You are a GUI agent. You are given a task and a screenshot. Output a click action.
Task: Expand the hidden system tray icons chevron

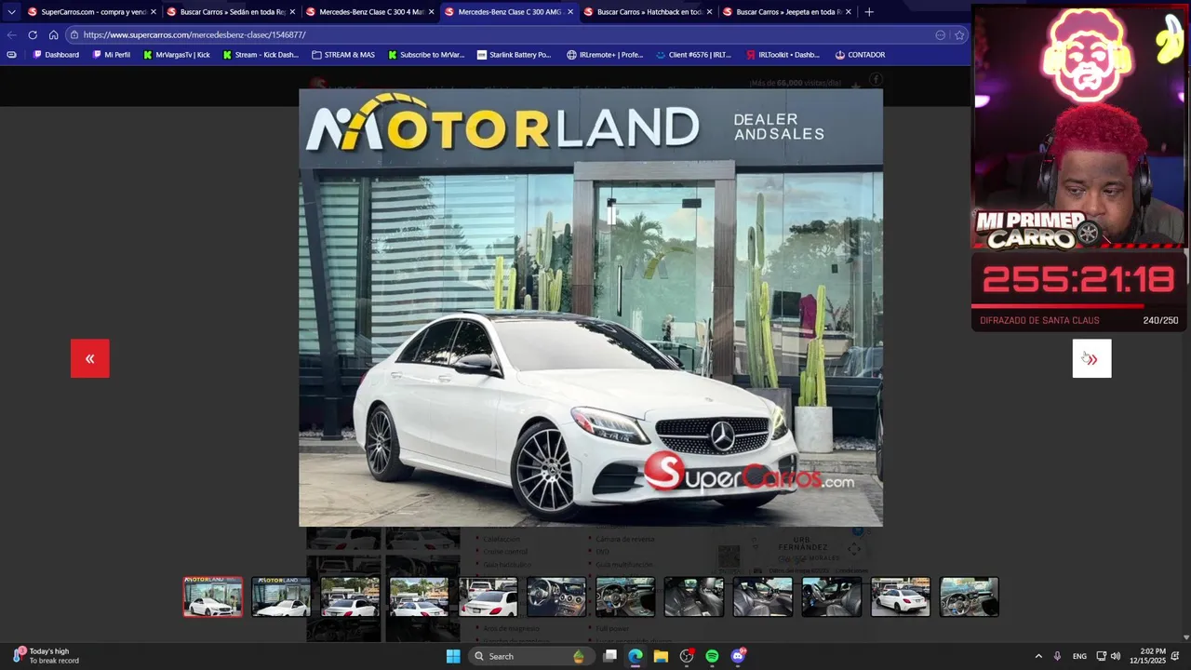pos(1038,656)
